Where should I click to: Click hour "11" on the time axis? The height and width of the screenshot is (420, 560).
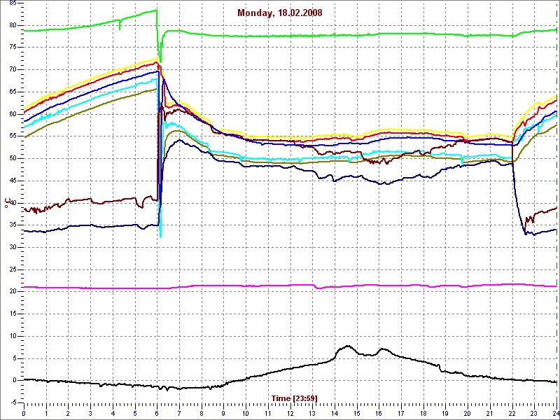click(x=268, y=412)
